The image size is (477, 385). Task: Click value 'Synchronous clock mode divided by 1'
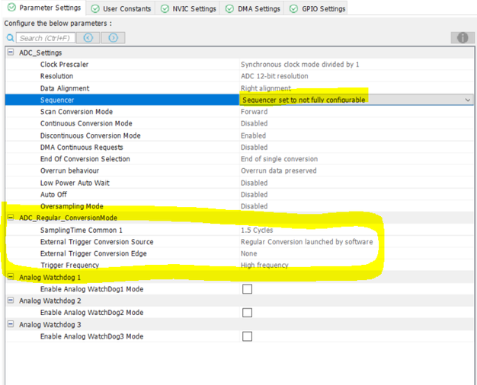300,65
